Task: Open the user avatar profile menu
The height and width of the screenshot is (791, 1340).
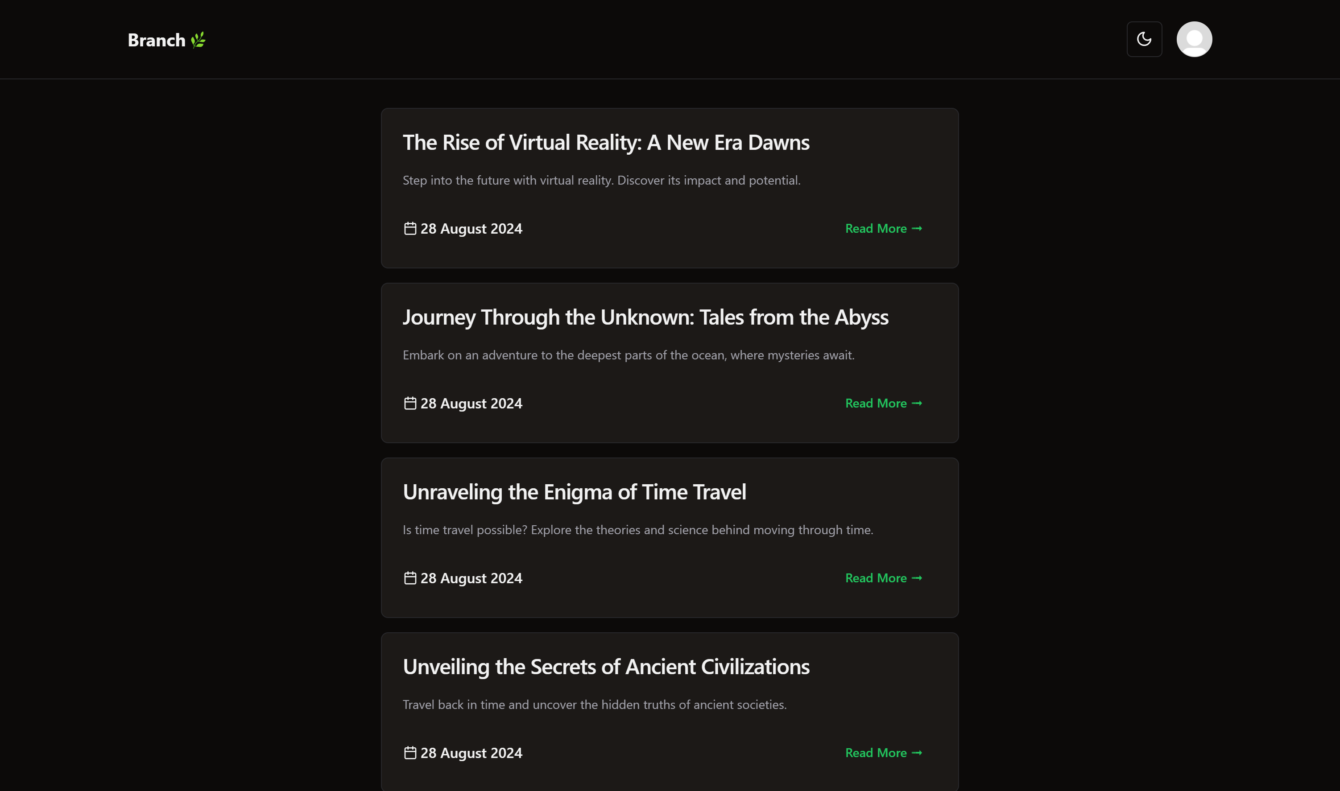Action: click(1194, 39)
